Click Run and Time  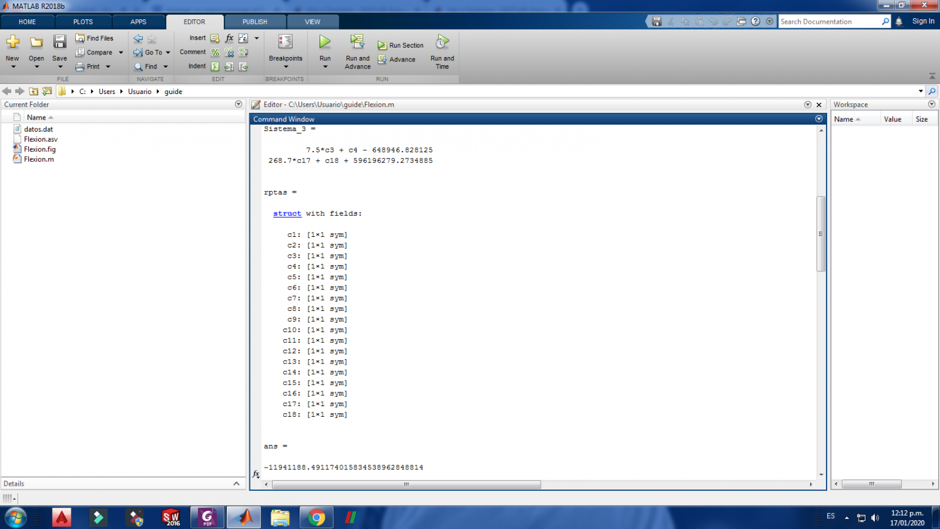(442, 51)
